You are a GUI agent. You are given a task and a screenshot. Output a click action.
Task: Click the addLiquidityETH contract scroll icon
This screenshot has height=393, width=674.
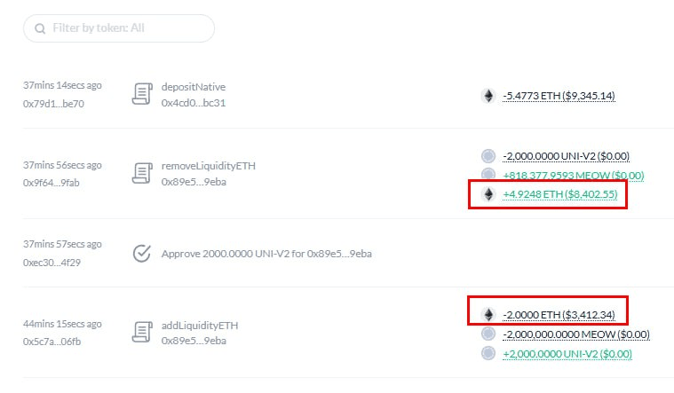[x=142, y=332]
